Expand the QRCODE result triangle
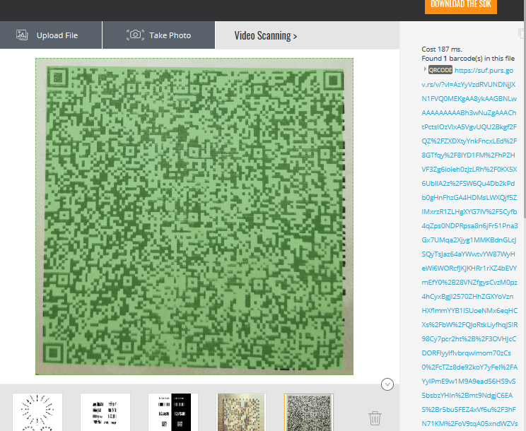Screen dimensions: 526x431 [425, 69]
